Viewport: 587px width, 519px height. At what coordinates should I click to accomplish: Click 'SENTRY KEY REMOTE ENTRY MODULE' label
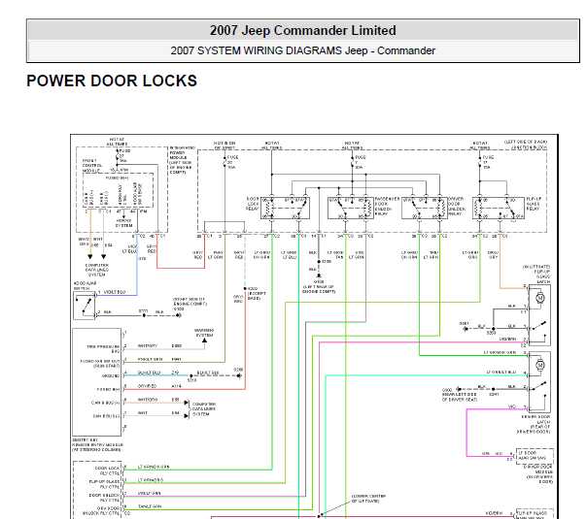point(97,444)
